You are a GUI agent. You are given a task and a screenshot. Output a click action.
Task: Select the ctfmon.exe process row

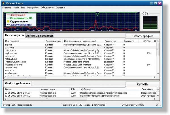80,51
